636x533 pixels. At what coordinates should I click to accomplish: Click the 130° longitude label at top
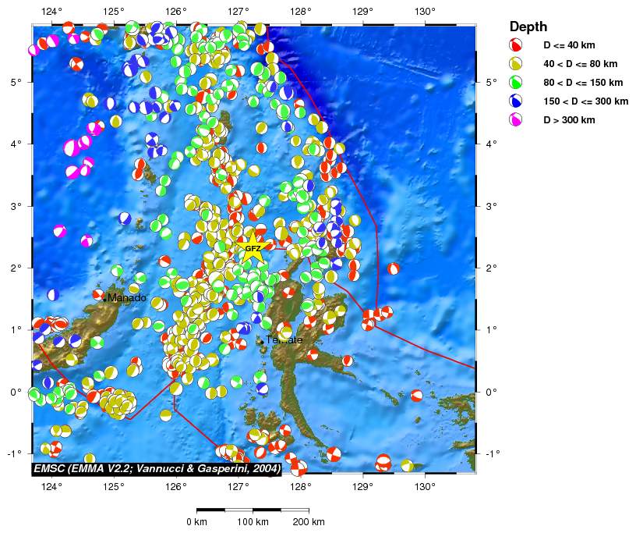click(x=425, y=12)
